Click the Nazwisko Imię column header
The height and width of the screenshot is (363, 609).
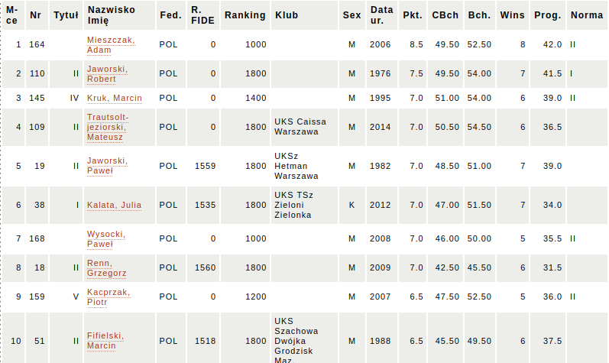click(112, 15)
